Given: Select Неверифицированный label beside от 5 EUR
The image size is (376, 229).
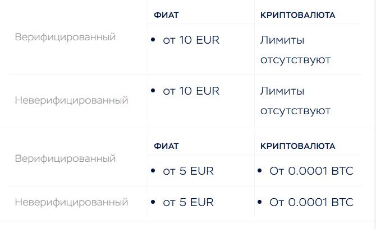Looking at the screenshot, I should click(71, 202).
